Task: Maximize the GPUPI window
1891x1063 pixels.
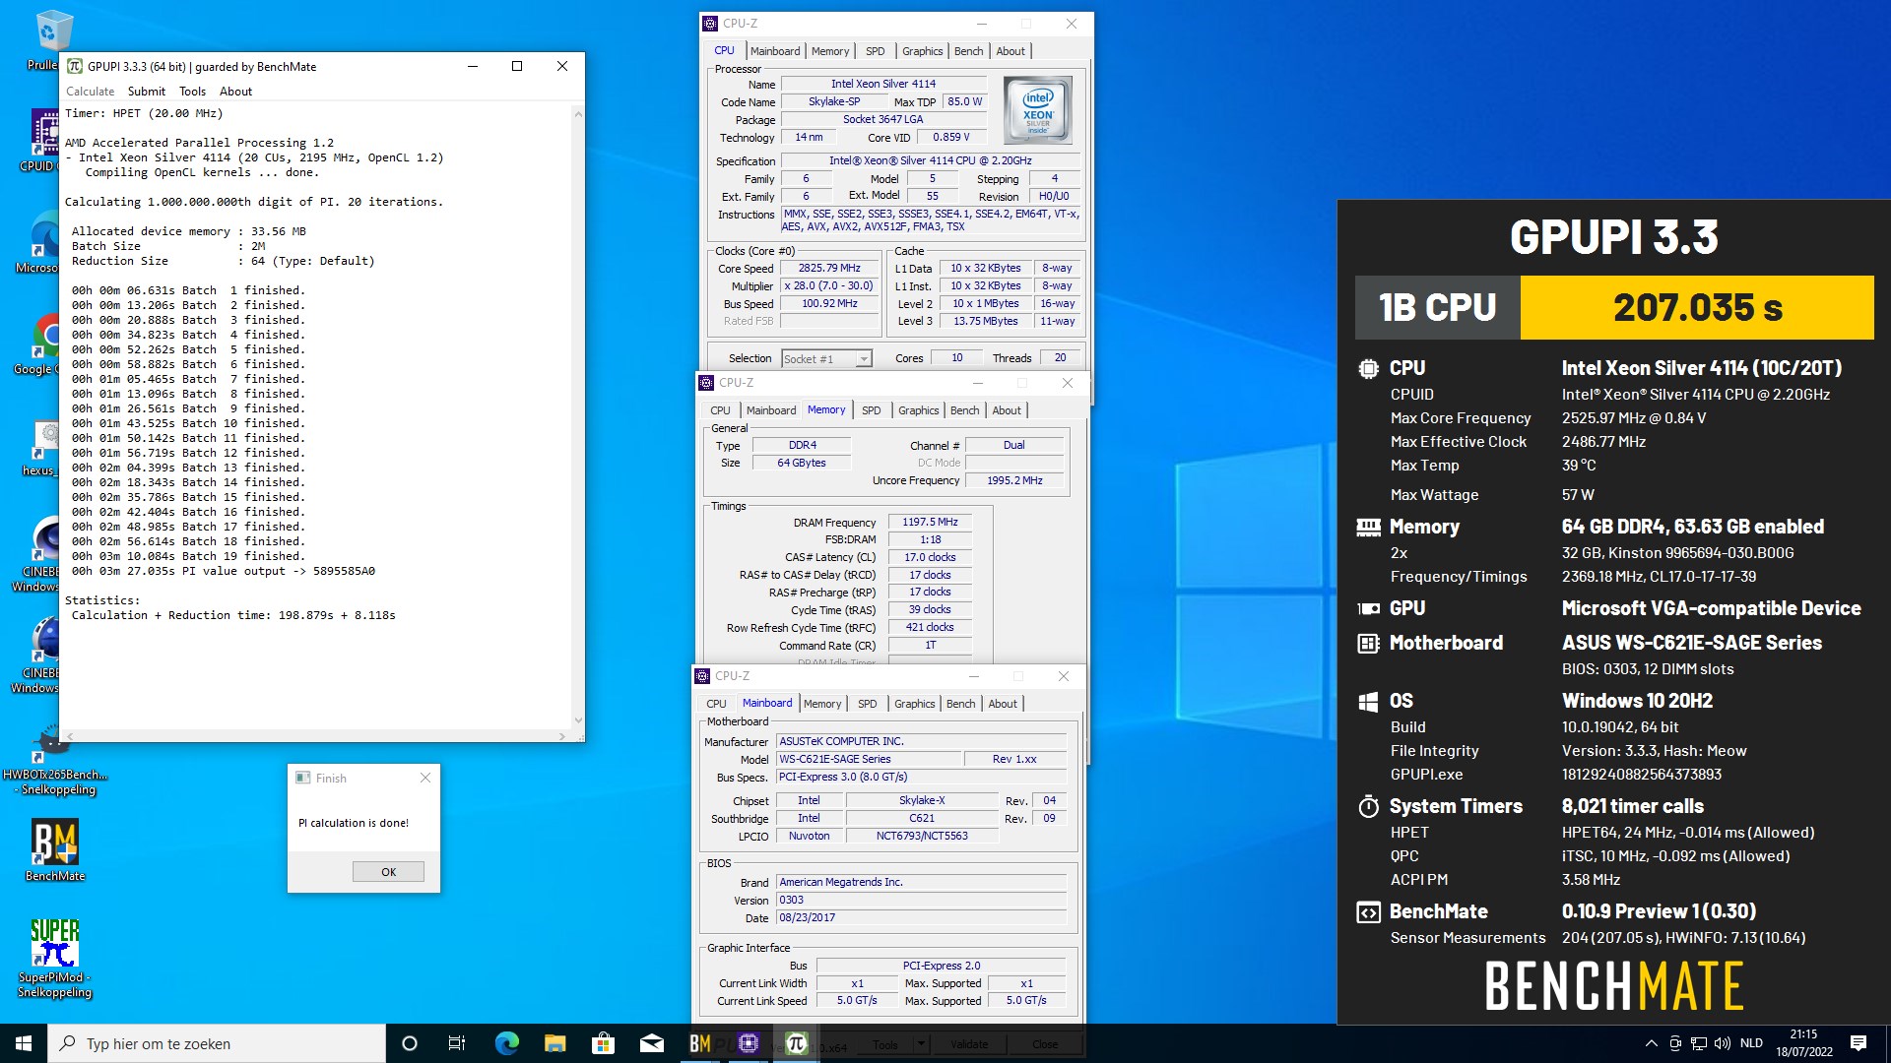Action: click(517, 66)
